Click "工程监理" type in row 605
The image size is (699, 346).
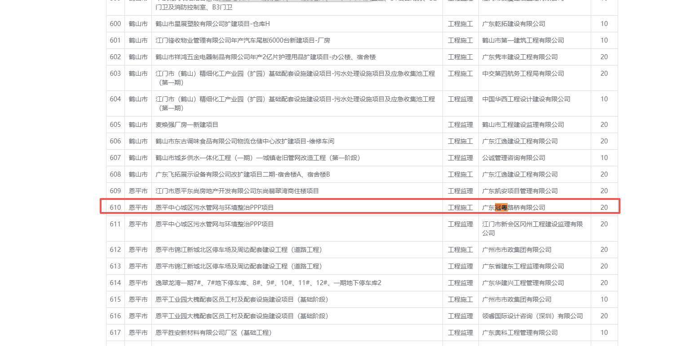coord(460,125)
